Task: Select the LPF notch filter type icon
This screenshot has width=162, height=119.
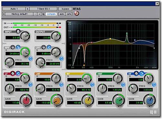Action: 44,47
